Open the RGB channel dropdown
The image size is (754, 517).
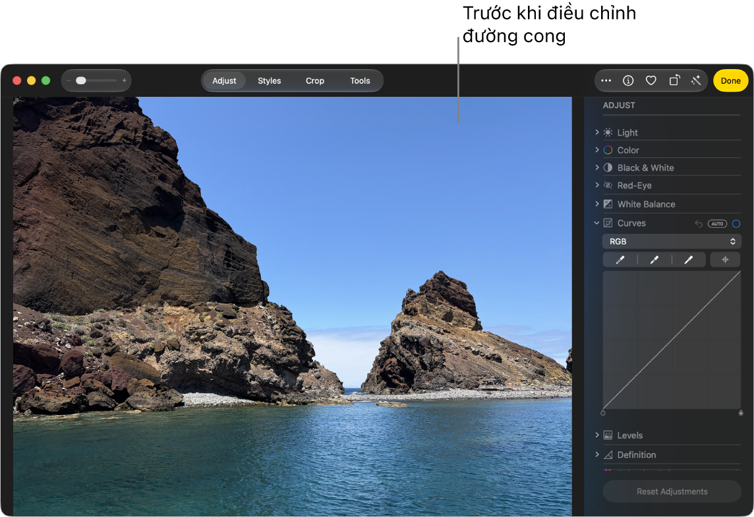[672, 242]
